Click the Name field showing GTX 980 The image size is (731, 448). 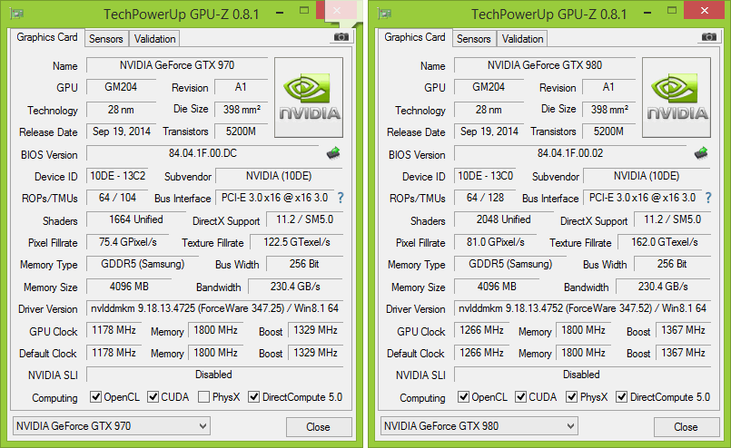545,65
